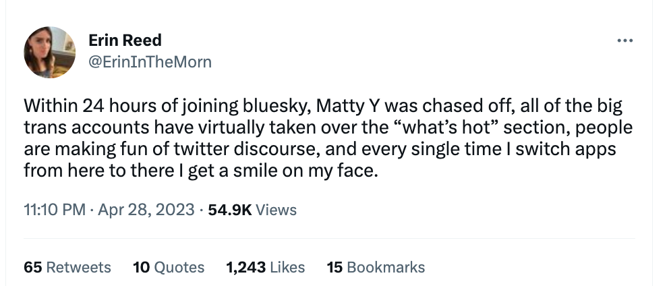Image resolution: width=669 pixels, height=286 pixels.
Task: Open the Erin Reed display name link
Action: [x=125, y=40]
